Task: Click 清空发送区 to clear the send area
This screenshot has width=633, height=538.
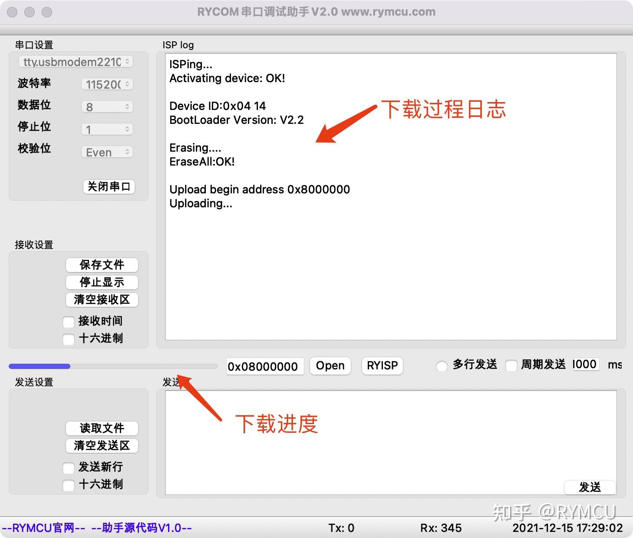Action: coord(102,445)
